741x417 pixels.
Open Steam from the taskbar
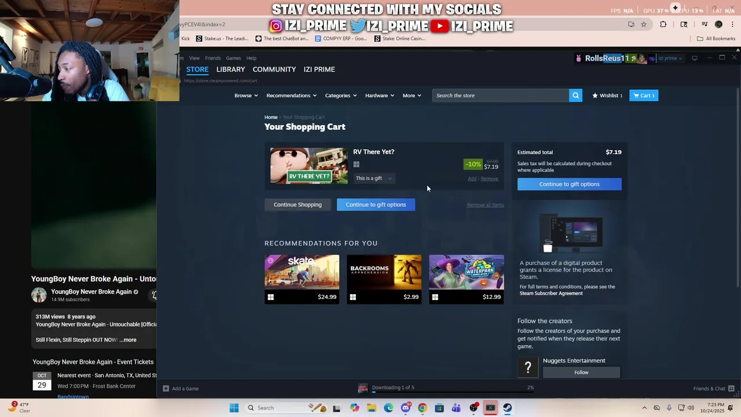pos(507,408)
